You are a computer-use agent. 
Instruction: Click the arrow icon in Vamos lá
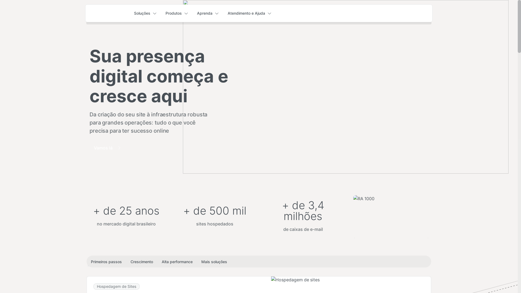point(119,148)
